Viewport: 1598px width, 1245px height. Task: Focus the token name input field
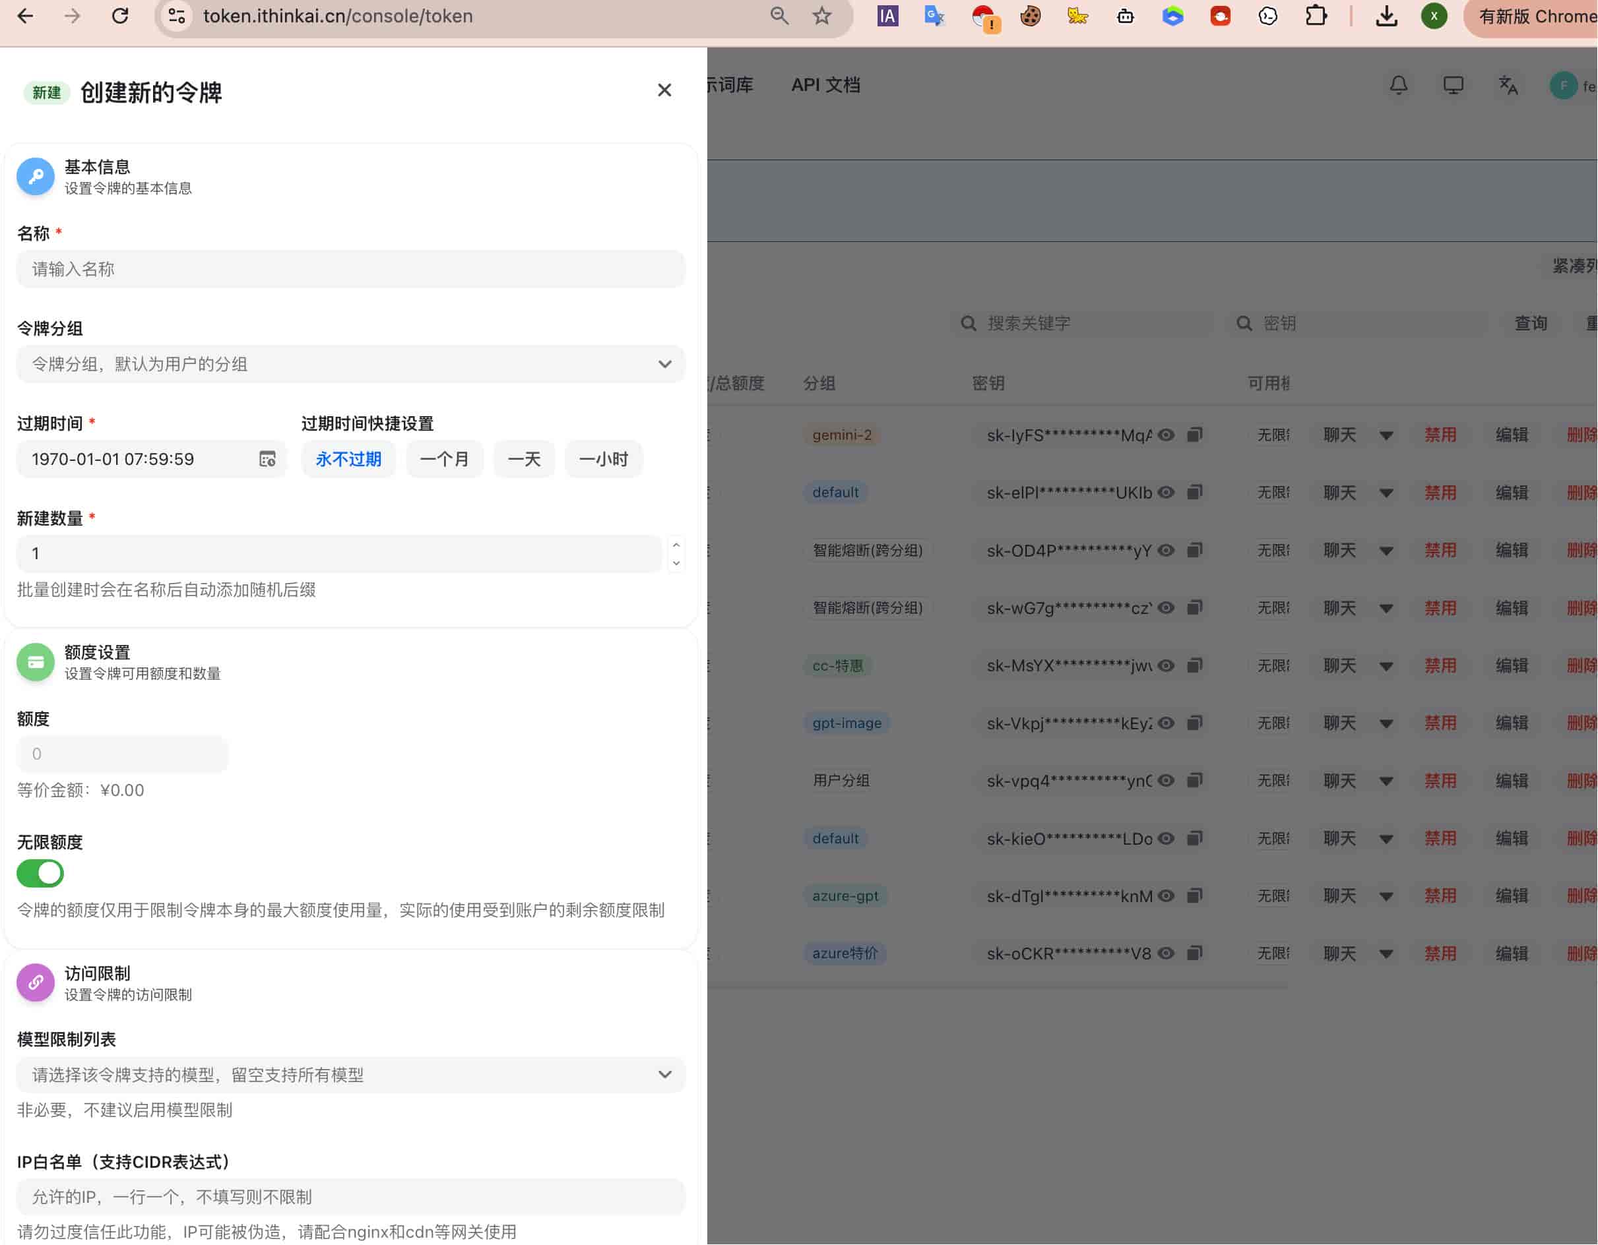tap(351, 269)
